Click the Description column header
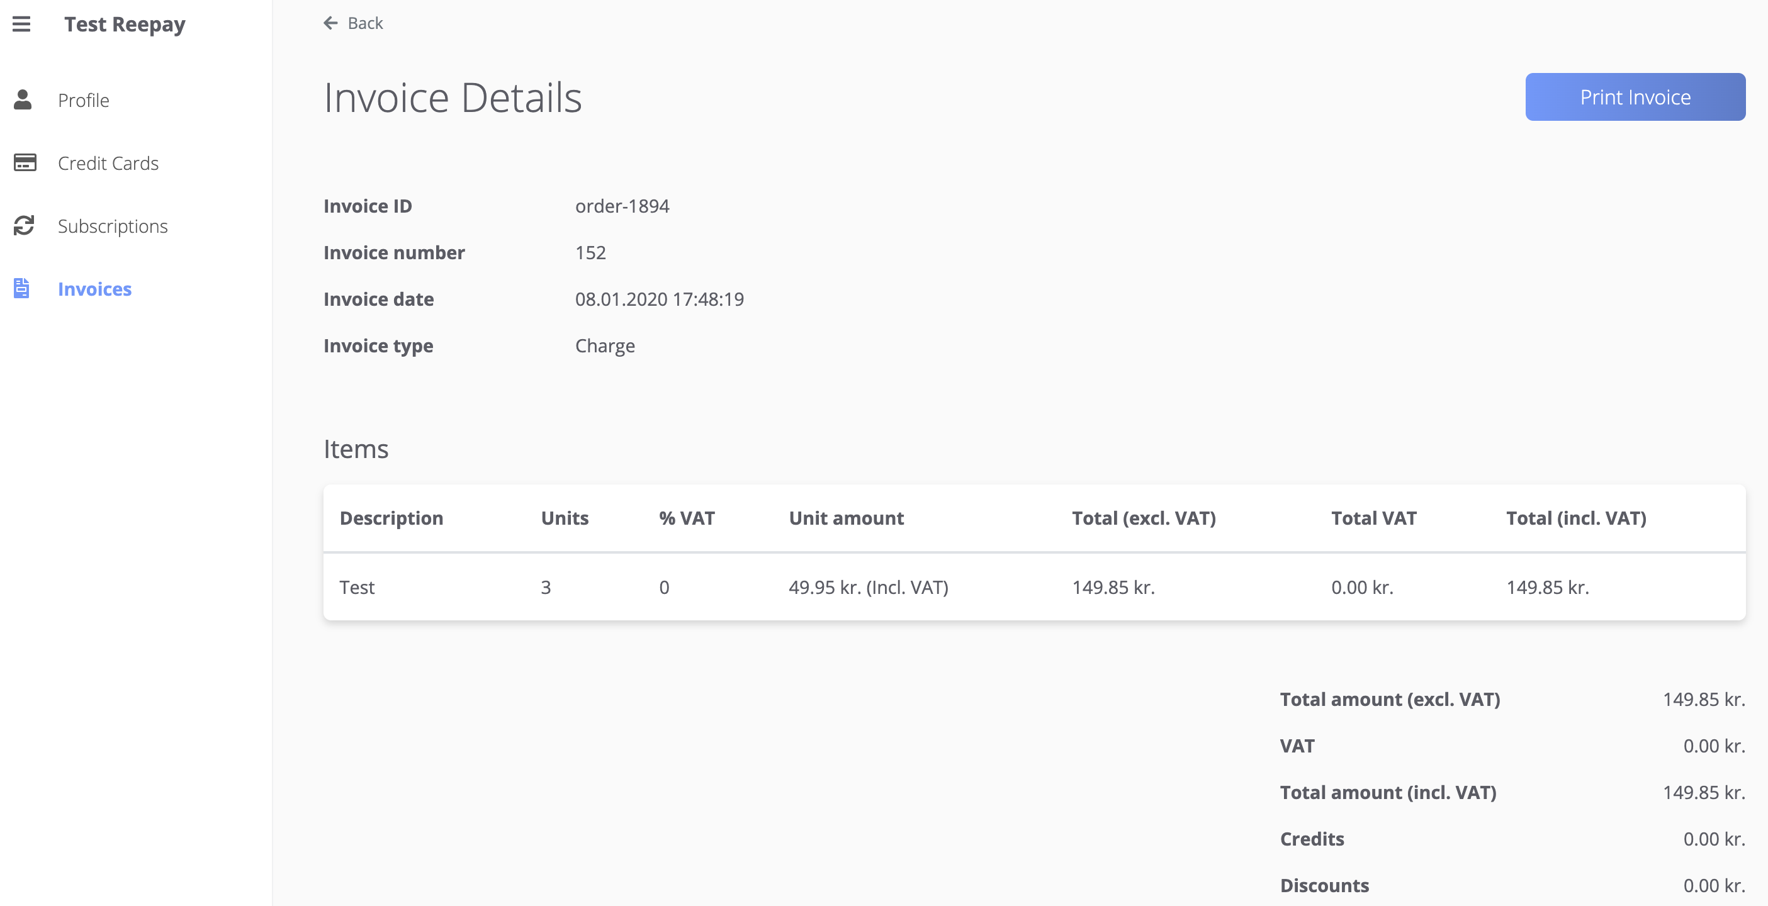The width and height of the screenshot is (1768, 906). click(x=391, y=518)
